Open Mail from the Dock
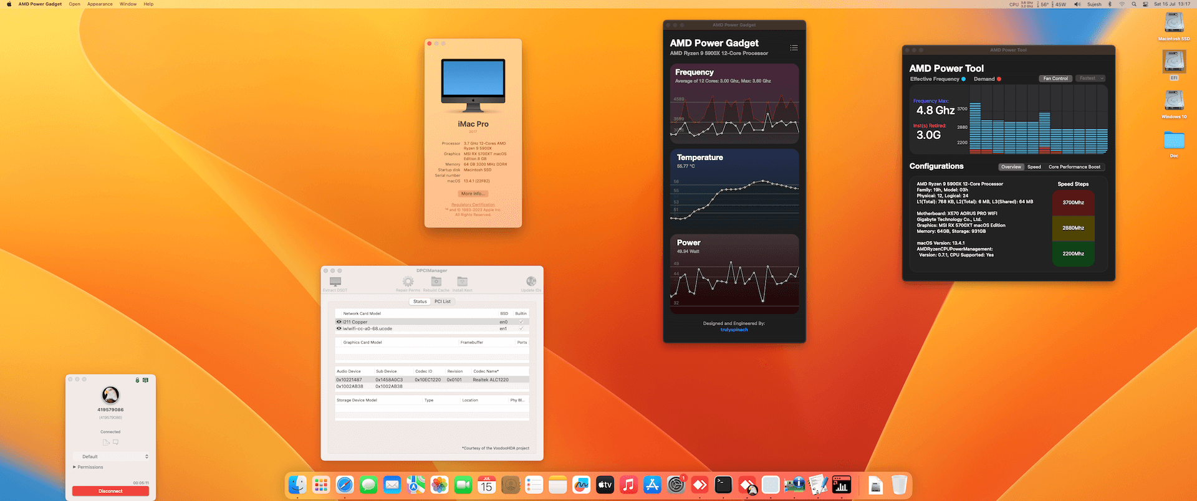 click(392, 485)
